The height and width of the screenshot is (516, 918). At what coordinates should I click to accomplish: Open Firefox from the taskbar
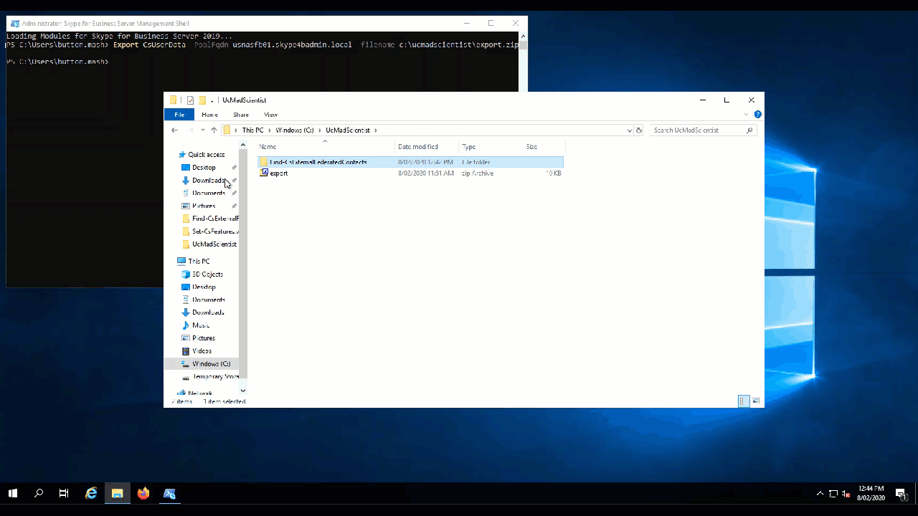coord(143,493)
